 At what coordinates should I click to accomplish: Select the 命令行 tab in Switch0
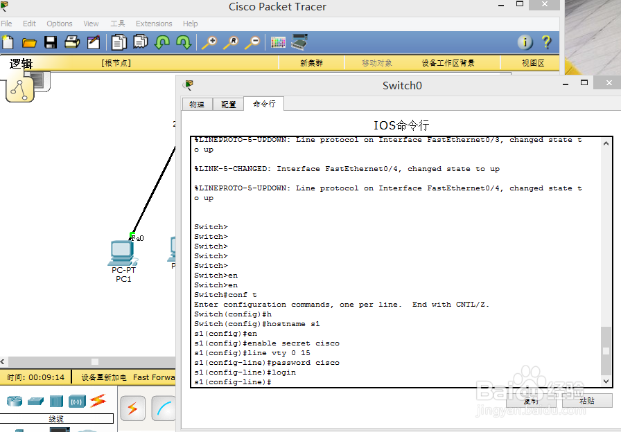(264, 104)
